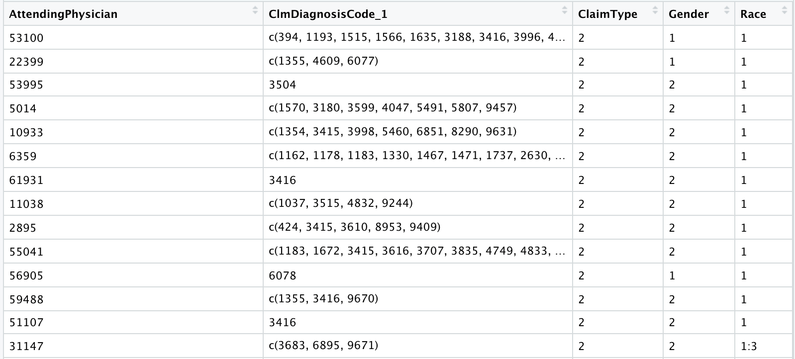Image resolution: width=795 pixels, height=359 pixels.
Task: Select diagnosis cell starting c(1570, 3180
Action: pyautogui.click(x=418, y=108)
